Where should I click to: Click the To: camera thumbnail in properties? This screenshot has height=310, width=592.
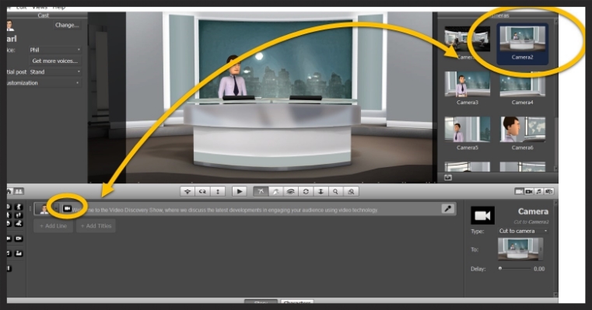(520, 249)
